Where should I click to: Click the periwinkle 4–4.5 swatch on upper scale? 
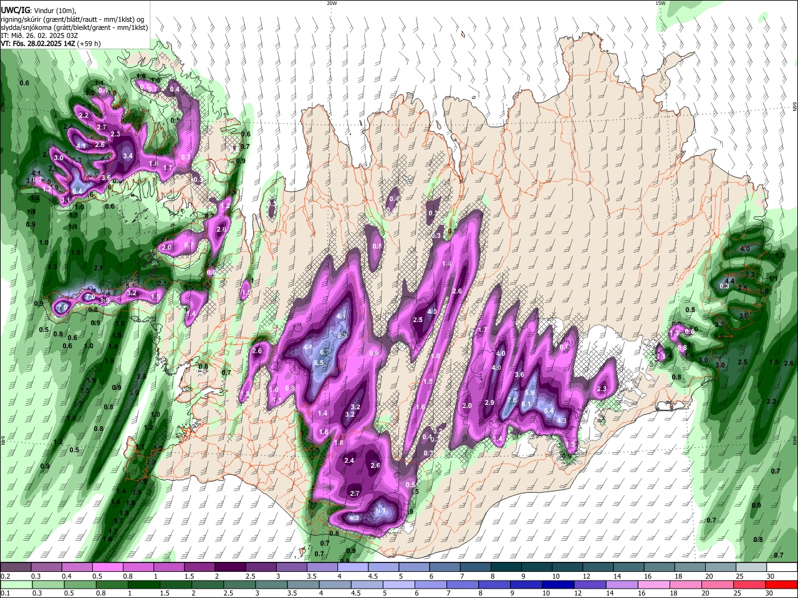click(x=353, y=567)
